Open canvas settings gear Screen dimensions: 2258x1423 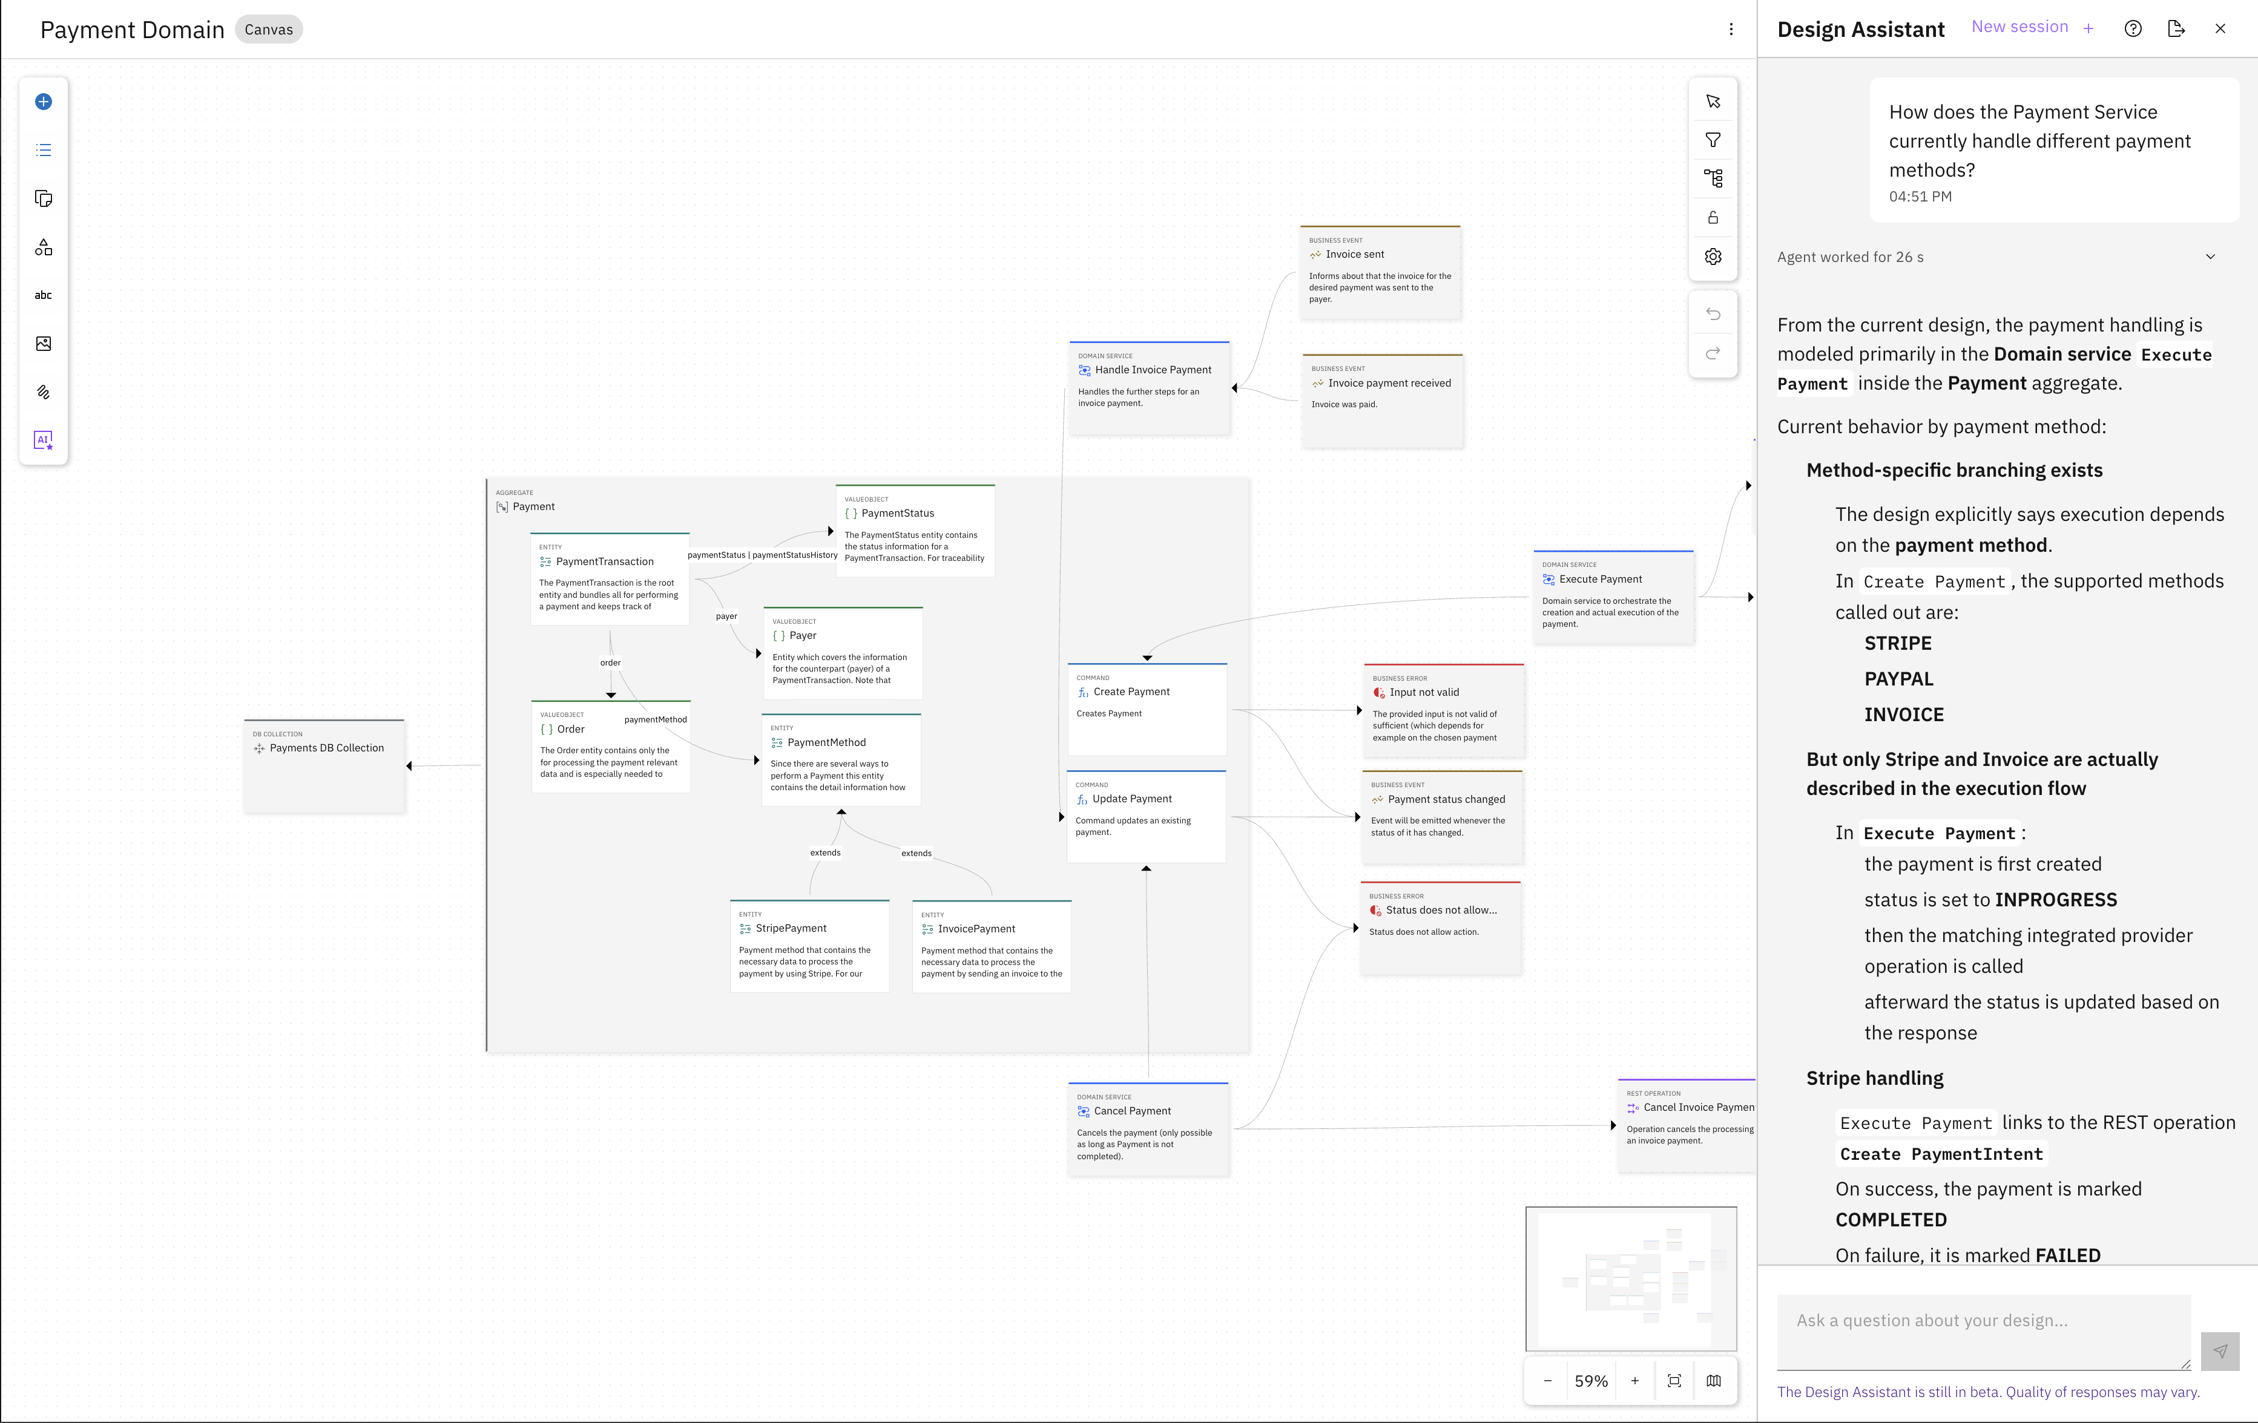point(1713,257)
